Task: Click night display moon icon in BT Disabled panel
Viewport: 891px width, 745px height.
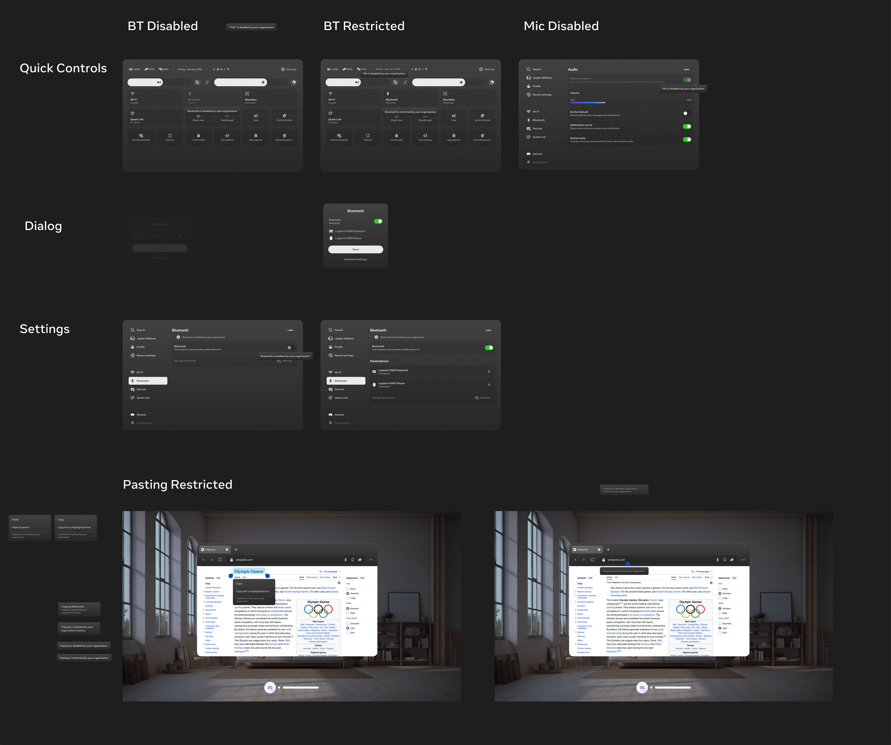Action: pos(294,82)
